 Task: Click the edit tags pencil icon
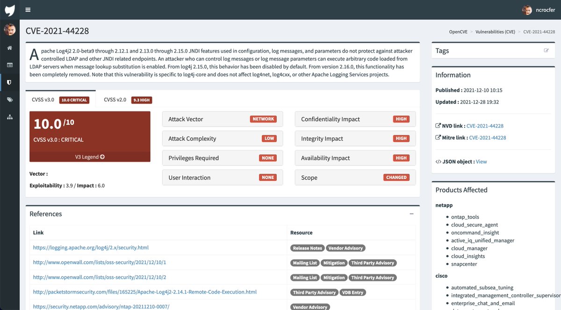point(546,50)
